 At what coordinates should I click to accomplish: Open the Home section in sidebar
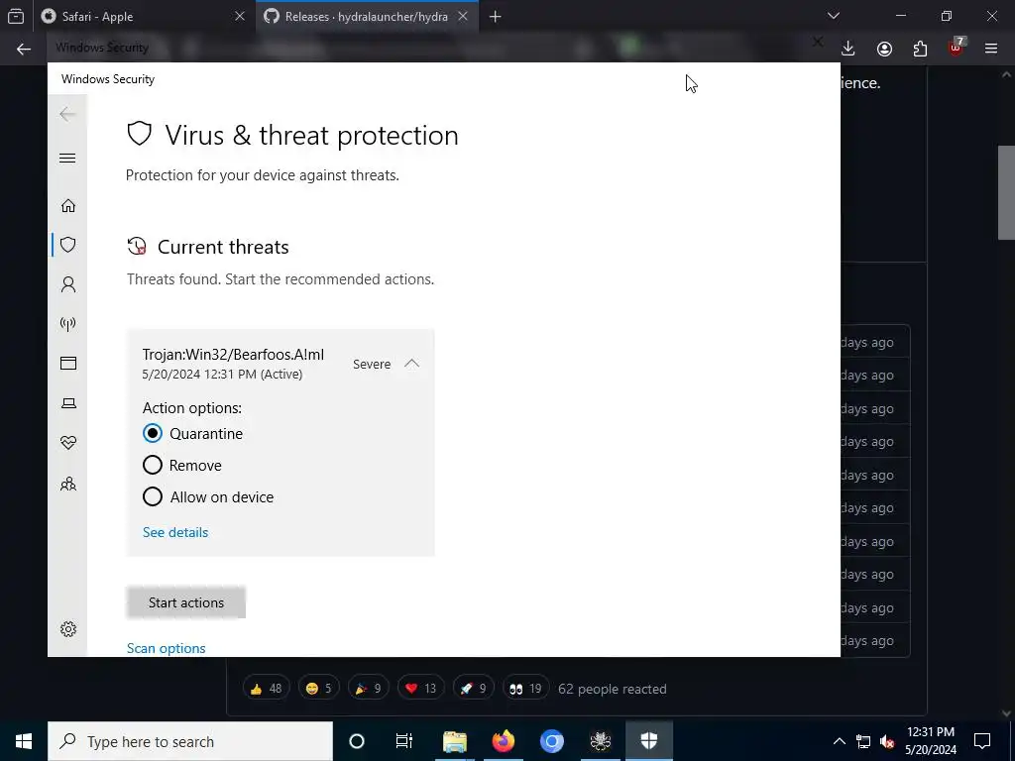pos(68,206)
